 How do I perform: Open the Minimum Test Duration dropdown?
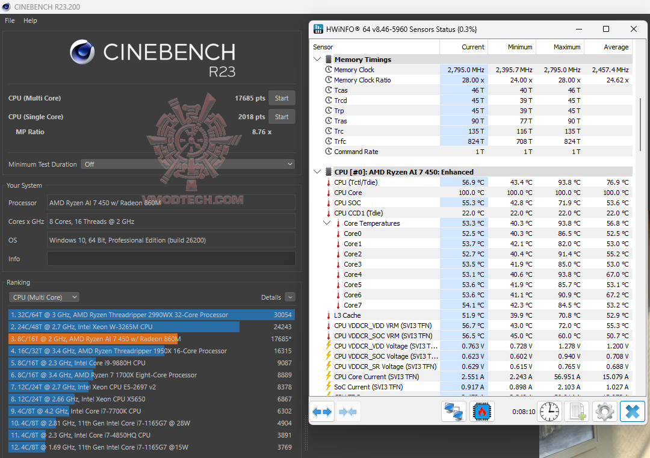click(x=188, y=164)
